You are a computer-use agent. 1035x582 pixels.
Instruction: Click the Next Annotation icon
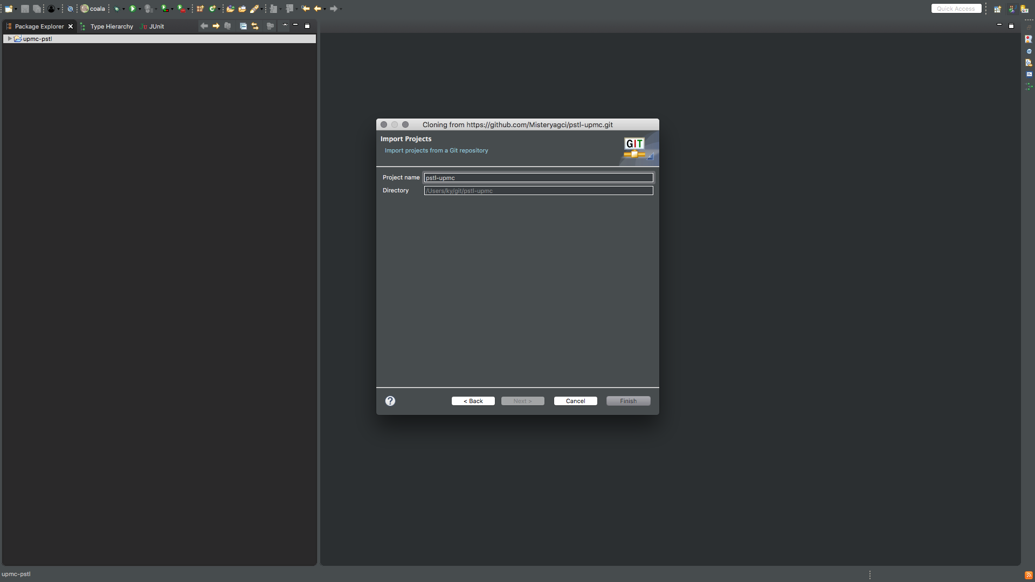pyautogui.click(x=273, y=9)
